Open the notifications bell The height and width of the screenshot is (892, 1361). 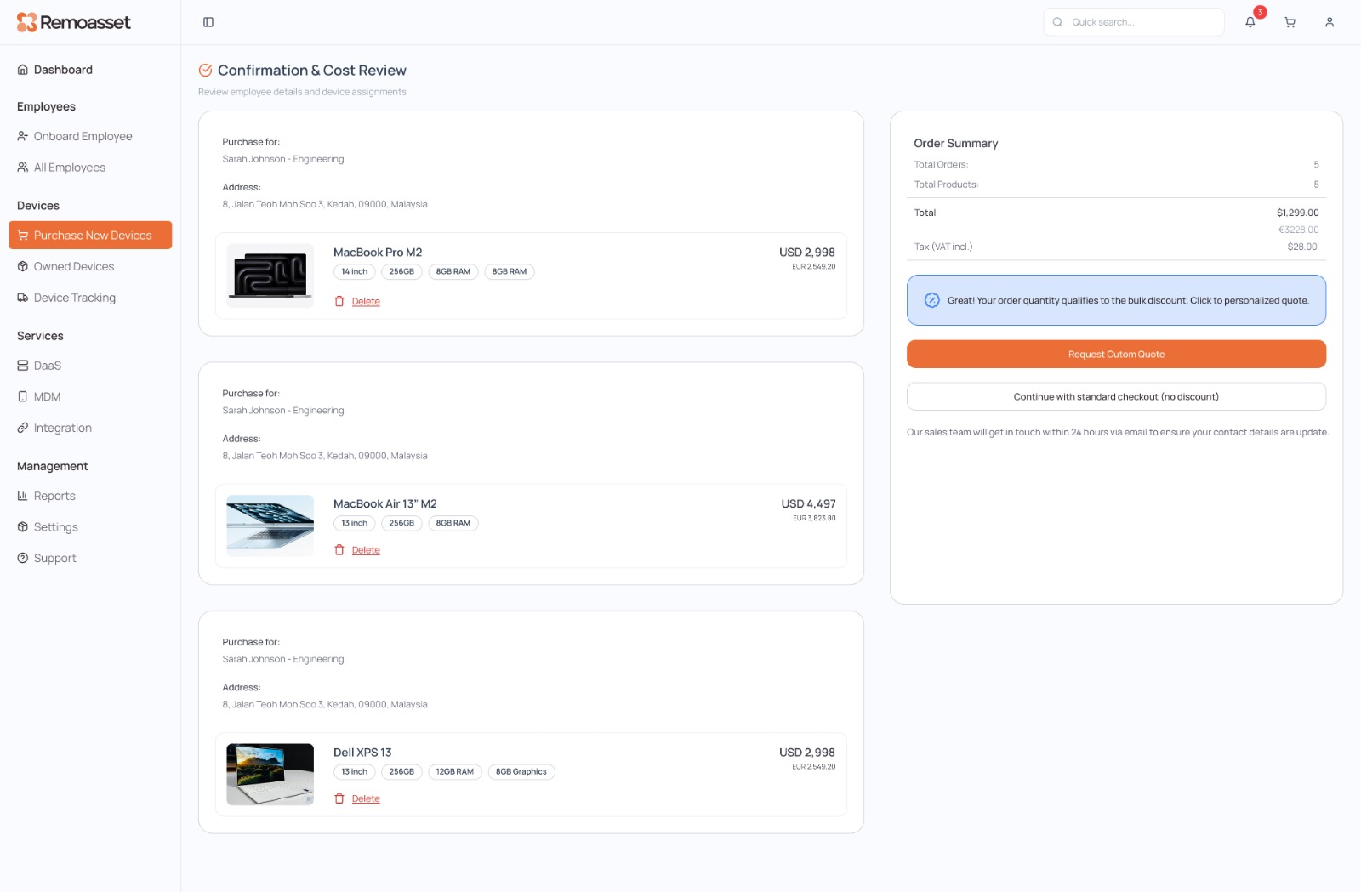[x=1250, y=22]
